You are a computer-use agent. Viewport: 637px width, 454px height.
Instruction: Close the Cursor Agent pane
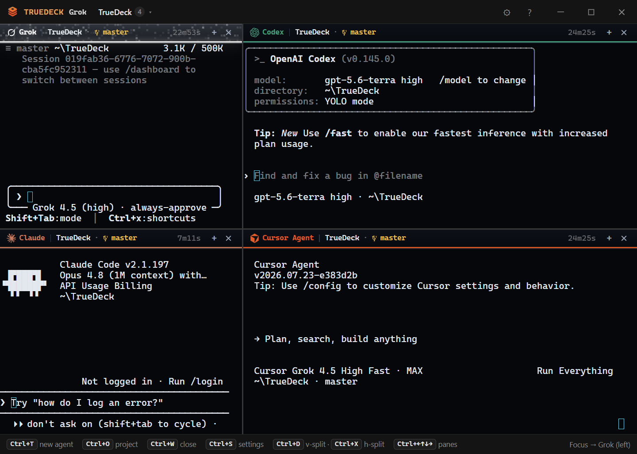tap(624, 238)
